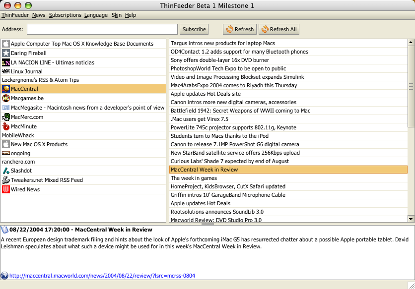Select 'OD4Contact 1.2 adds support' headline
The height and width of the screenshot is (289, 415).
(288, 52)
